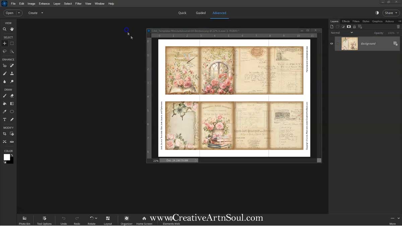Select the Eraser tool
Image resolution: width=402 pixels, height=226 pixels.
pos(12,96)
